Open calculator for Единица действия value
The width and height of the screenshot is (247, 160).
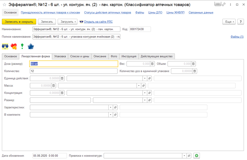pyautogui.click(x=62, y=78)
